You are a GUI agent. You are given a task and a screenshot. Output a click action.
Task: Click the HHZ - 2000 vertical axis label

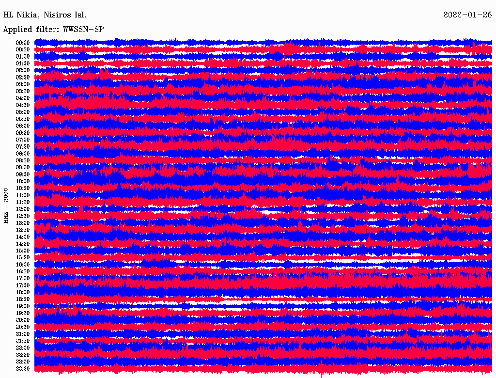coord(6,206)
